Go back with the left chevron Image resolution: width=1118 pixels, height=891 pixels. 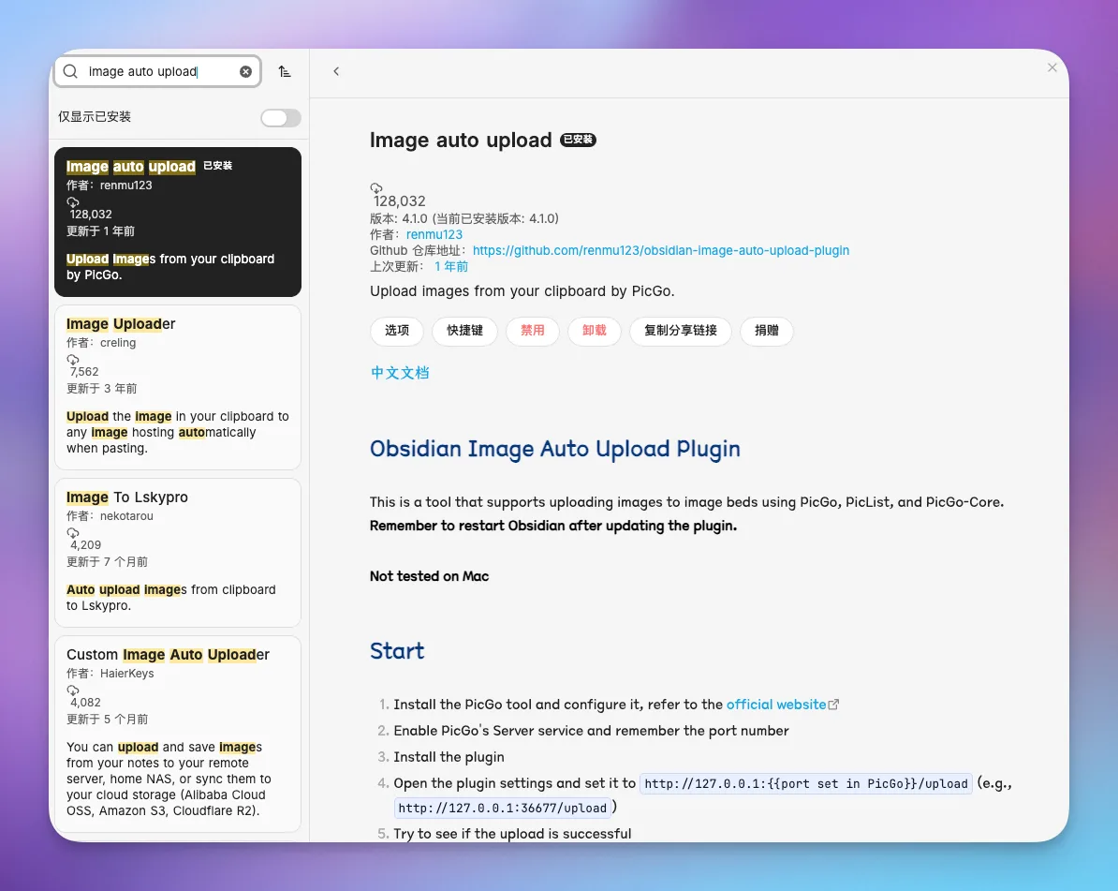[336, 71]
